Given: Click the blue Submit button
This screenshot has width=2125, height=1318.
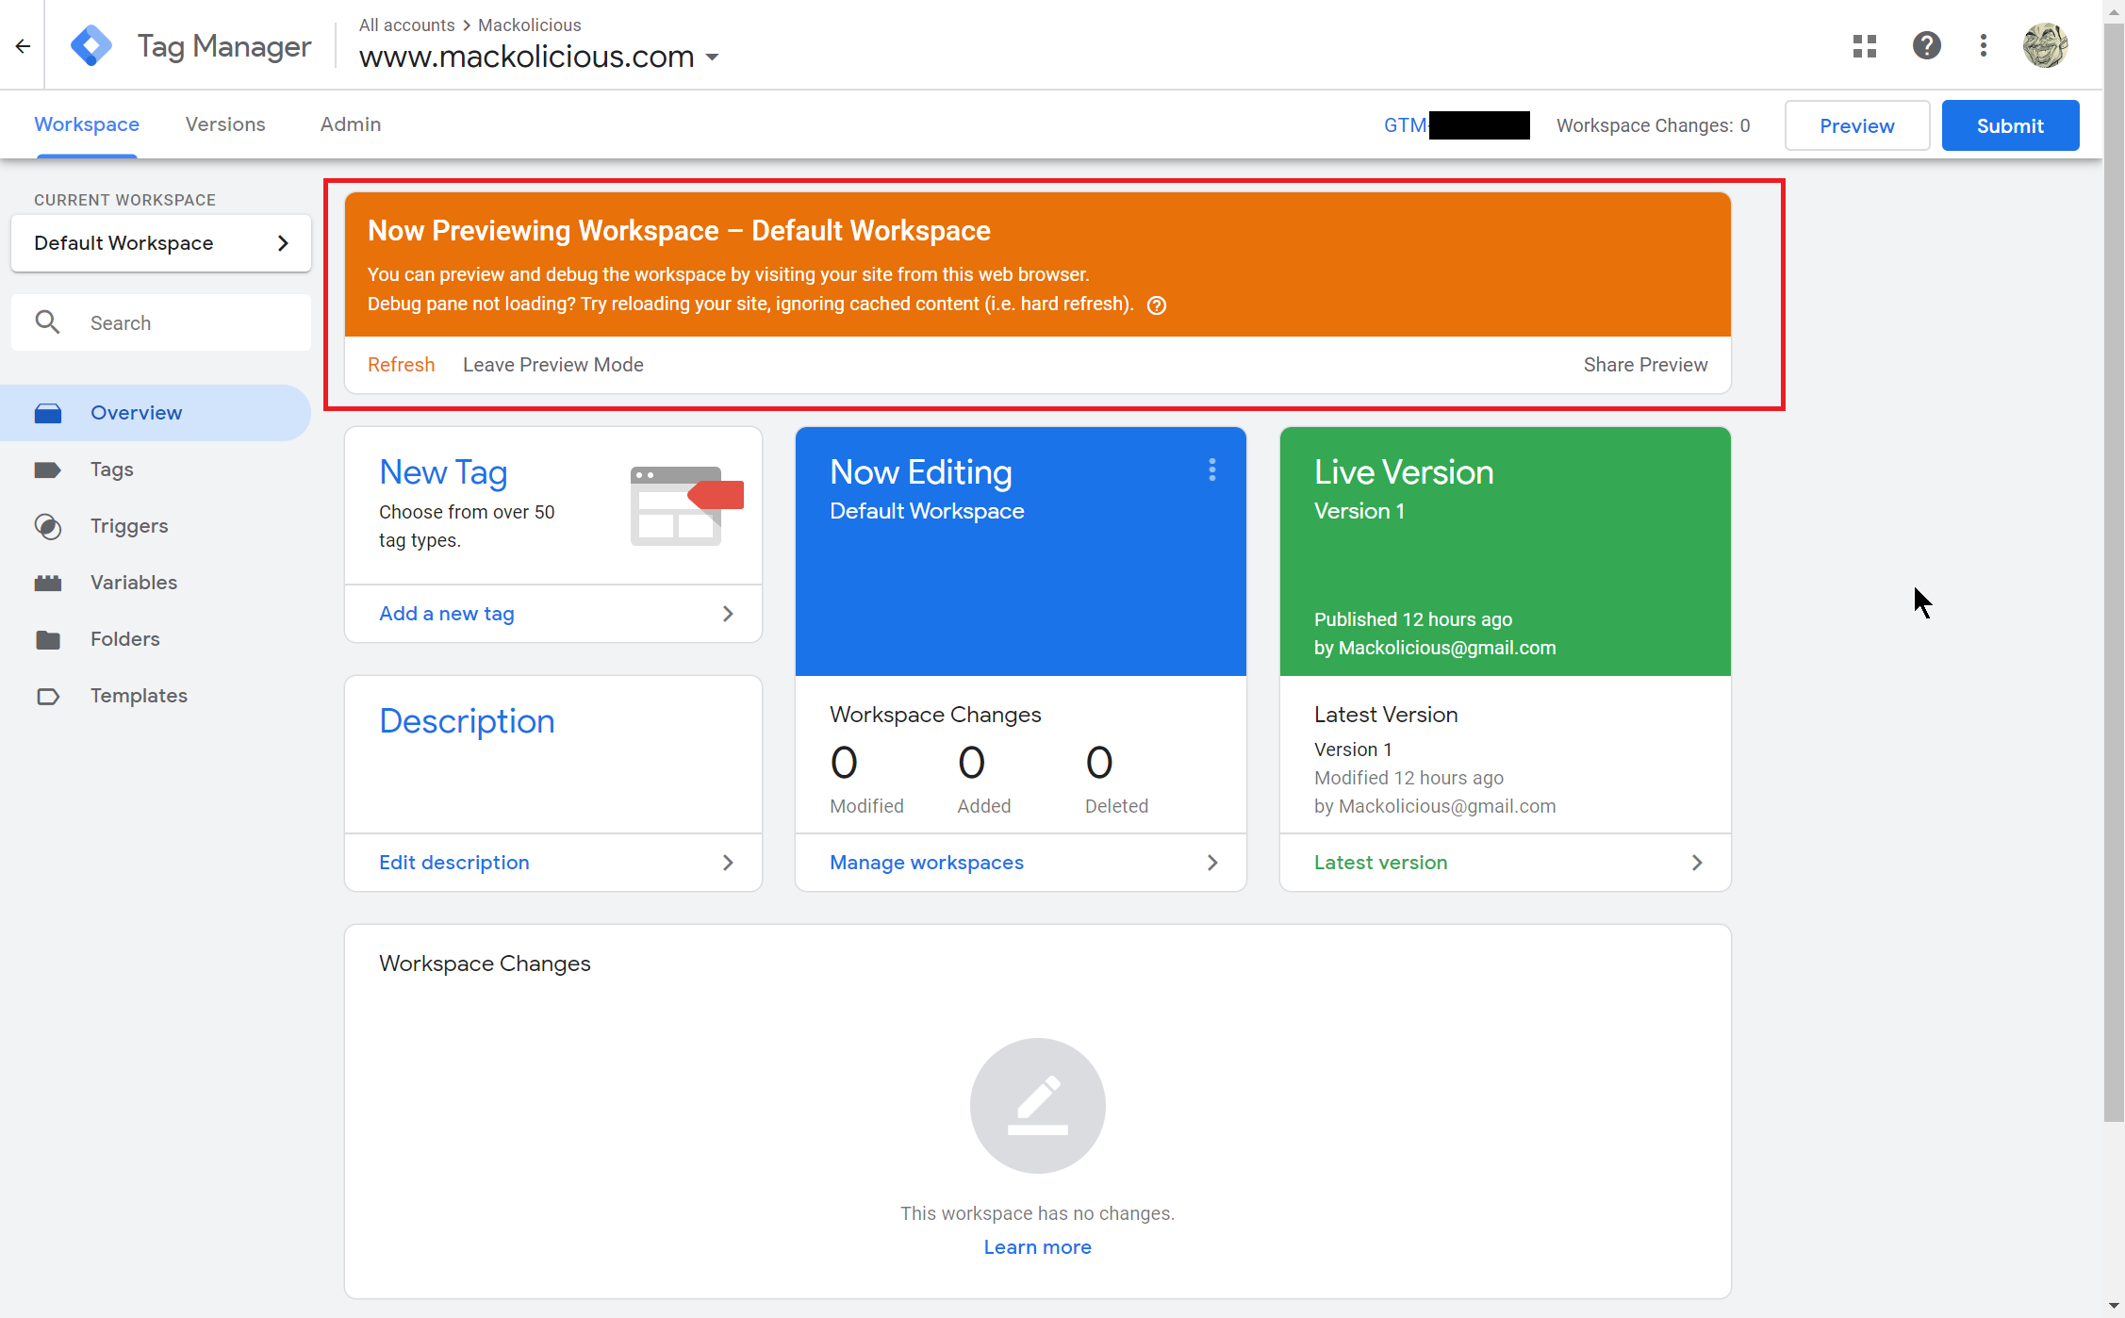Looking at the screenshot, I should (2010, 125).
